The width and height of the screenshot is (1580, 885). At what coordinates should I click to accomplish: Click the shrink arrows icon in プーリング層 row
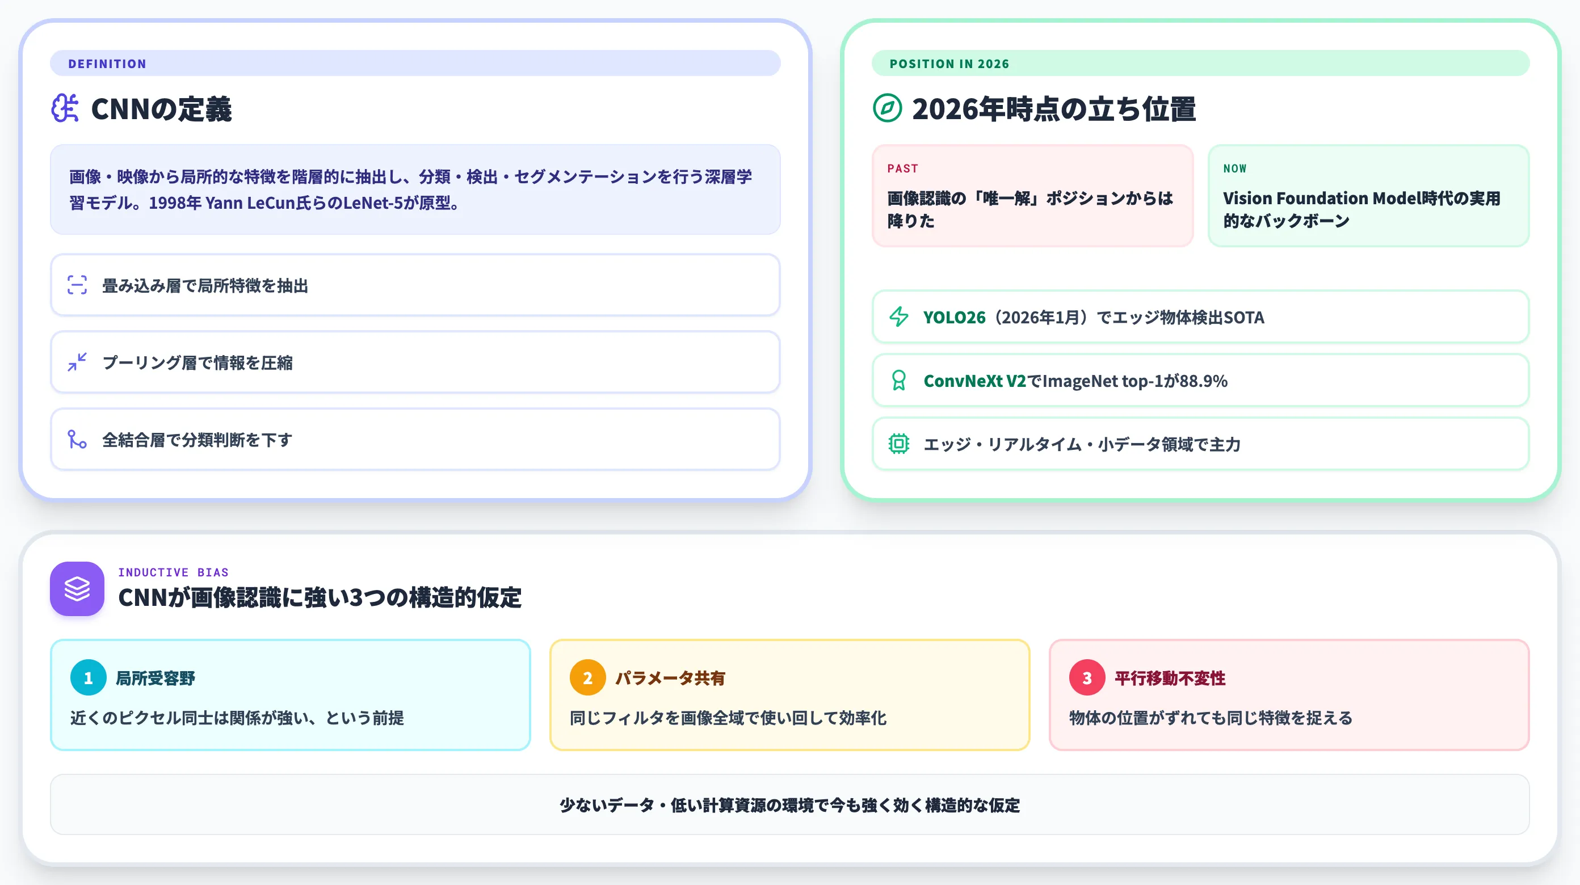click(x=77, y=363)
